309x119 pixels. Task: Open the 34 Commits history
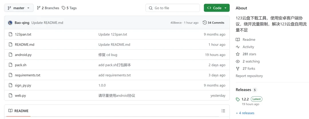coord(213,23)
